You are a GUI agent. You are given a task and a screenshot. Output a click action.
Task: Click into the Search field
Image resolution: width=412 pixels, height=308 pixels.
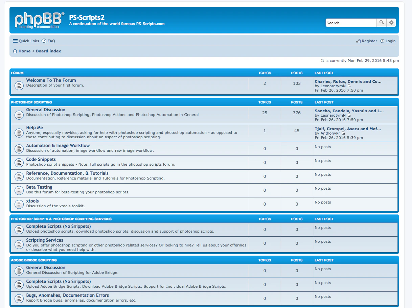pos(351,23)
